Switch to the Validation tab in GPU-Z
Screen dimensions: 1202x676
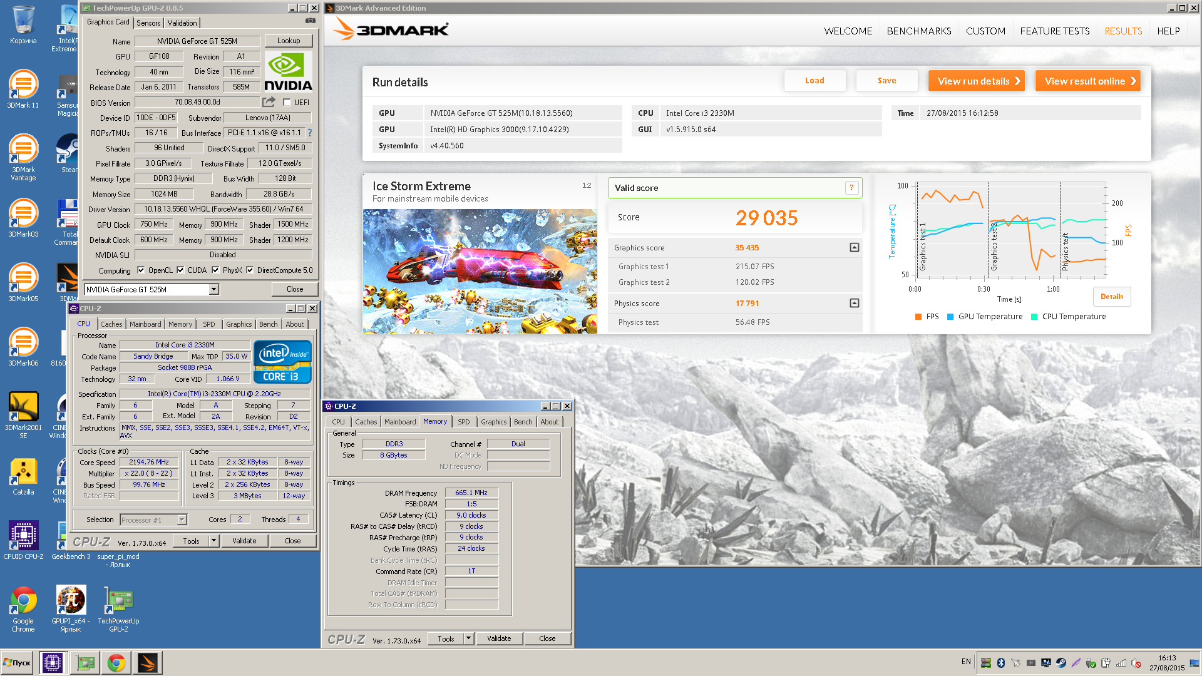click(182, 23)
